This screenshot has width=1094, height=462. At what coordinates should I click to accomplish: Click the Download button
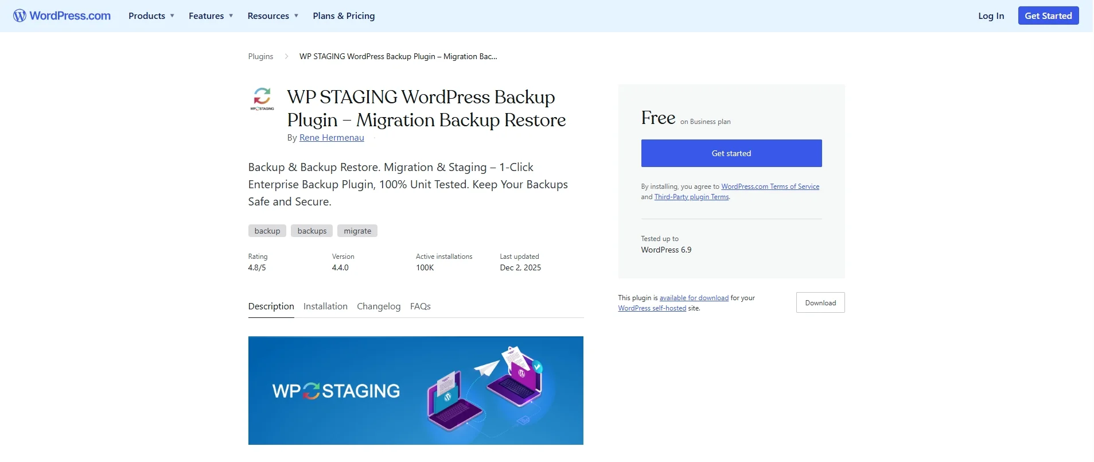point(820,302)
